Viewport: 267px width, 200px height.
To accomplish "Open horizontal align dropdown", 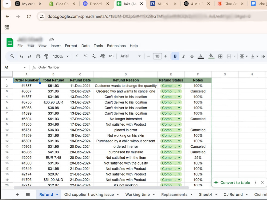I will pyautogui.click(x=244, y=56).
